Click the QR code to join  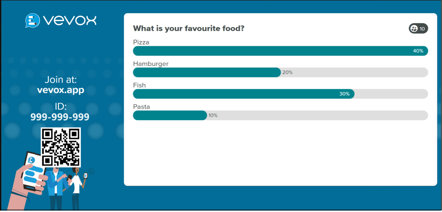click(60, 147)
